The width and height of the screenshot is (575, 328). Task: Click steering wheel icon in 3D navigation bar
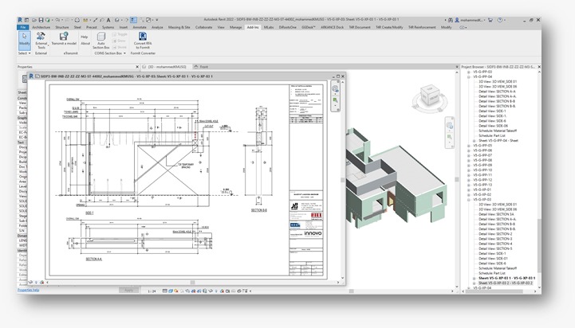(450, 126)
